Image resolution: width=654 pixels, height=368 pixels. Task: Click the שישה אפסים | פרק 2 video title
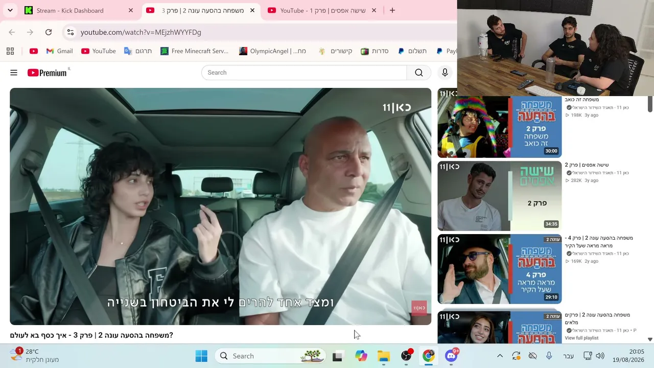(587, 165)
